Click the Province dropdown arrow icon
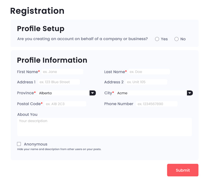 pyautogui.click(x=93, y=93)
